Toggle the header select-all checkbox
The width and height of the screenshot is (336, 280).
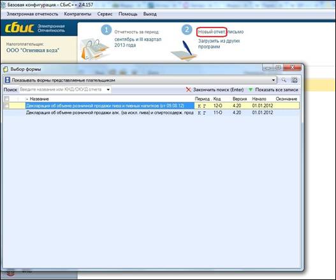6,99
